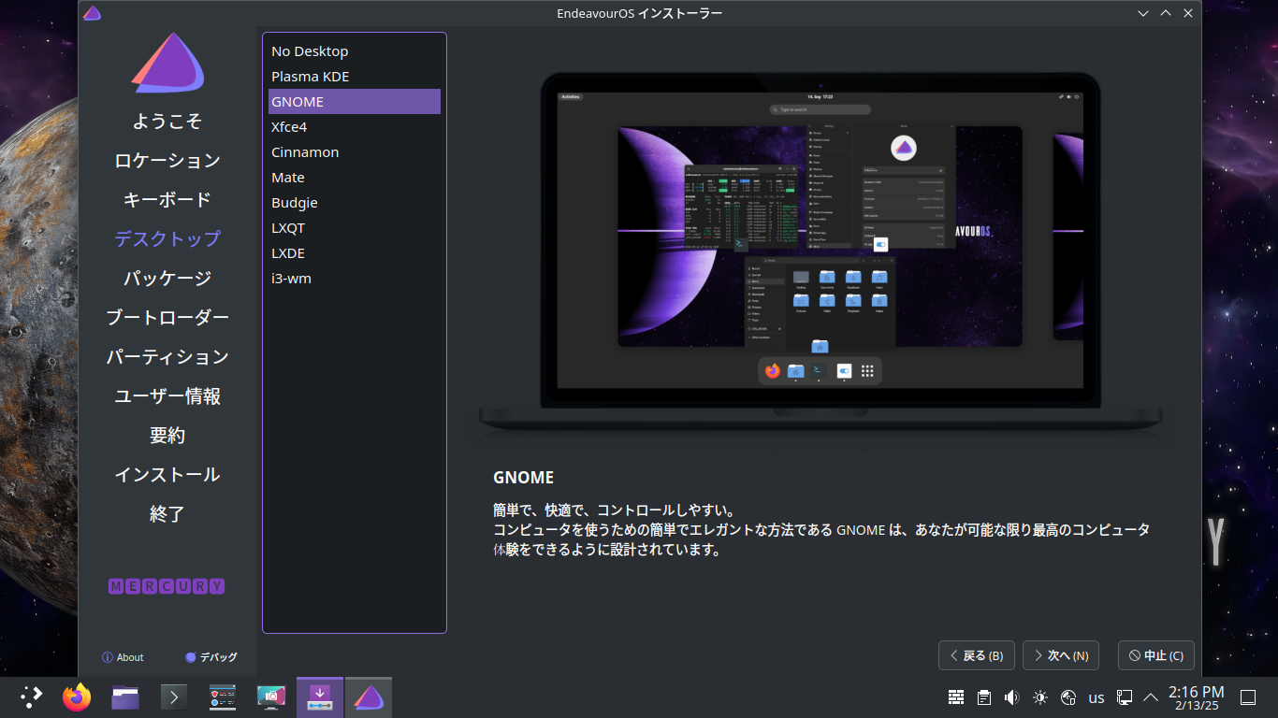Click the grid-like tray icon left of clipboard
Image resolution: width=1278 pixels, height=718 pixels.
[x=956, y=697]
